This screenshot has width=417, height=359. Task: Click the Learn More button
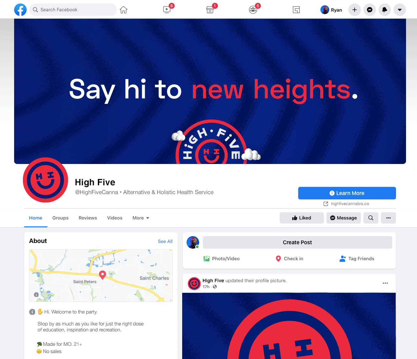347,193
